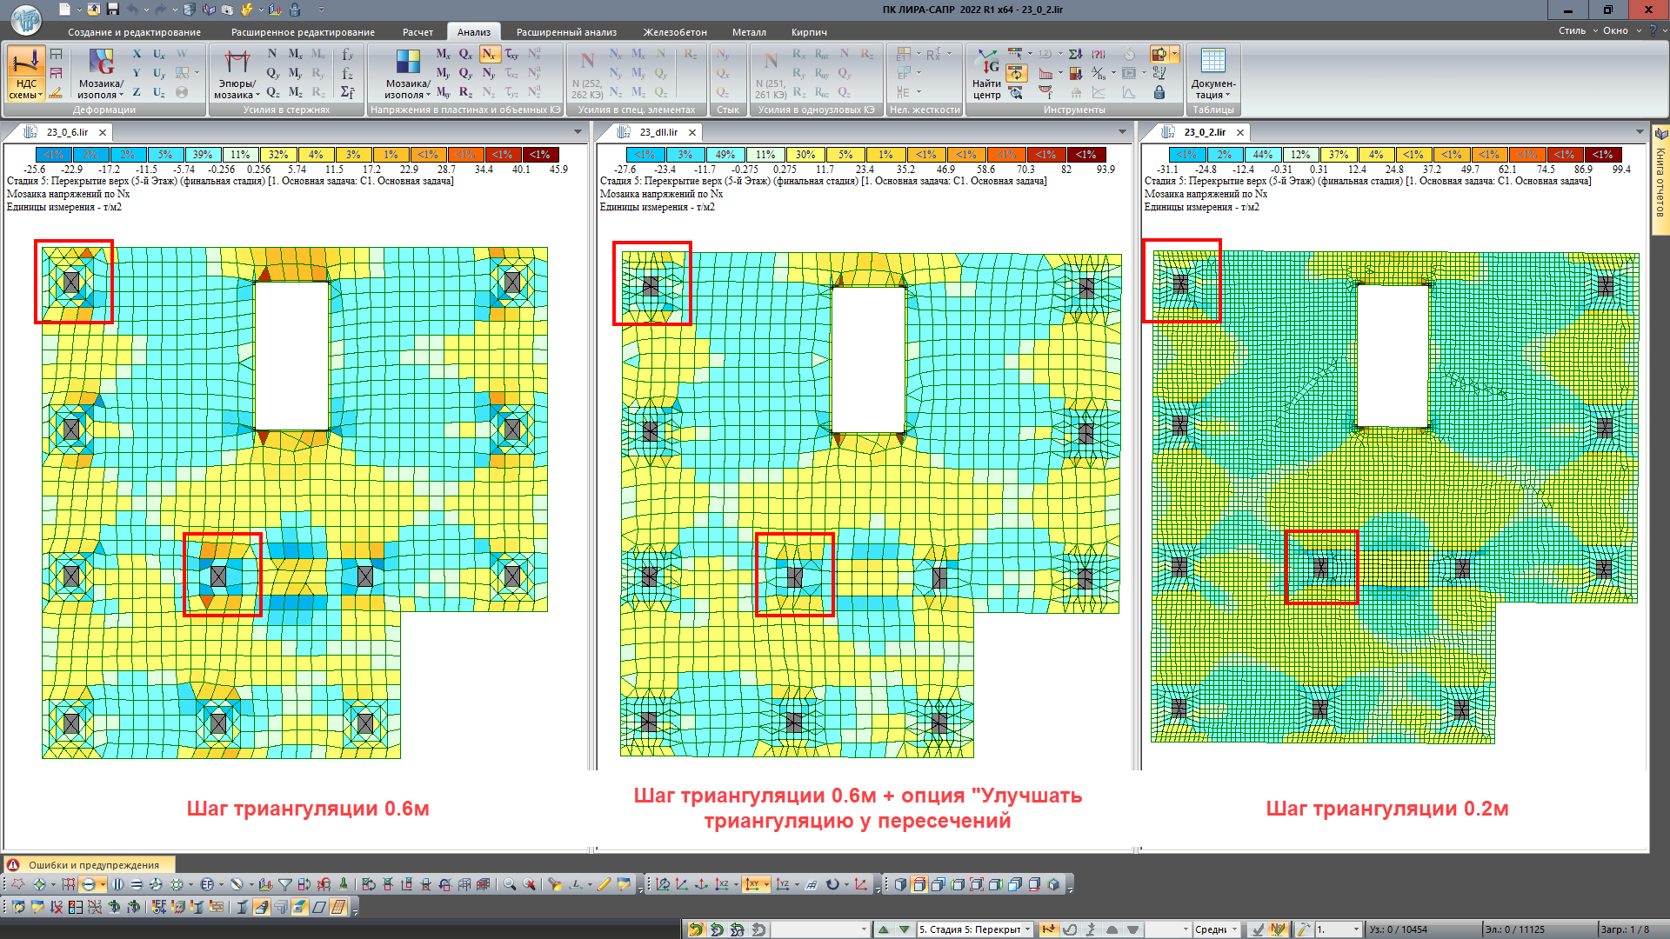Click the Найти центр tool
This screenshot has height=939, width=1670.
click(987, 73)
